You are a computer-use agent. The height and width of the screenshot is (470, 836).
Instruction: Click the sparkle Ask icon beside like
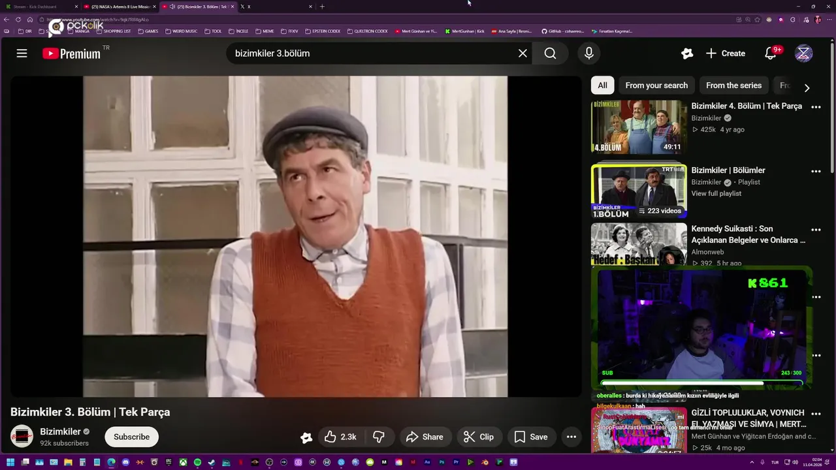306,437
